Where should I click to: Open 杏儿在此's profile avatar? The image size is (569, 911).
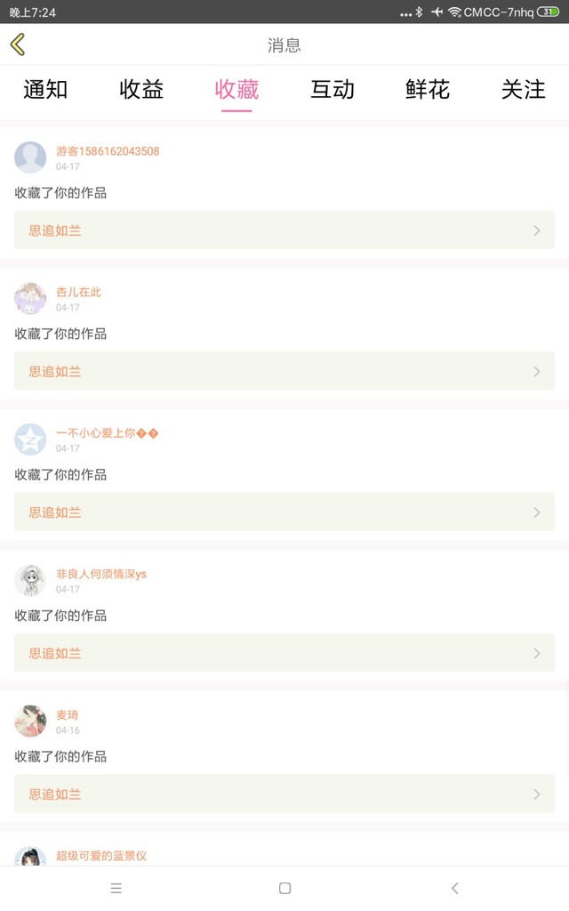pyautogui.click(x=30, y=298)
